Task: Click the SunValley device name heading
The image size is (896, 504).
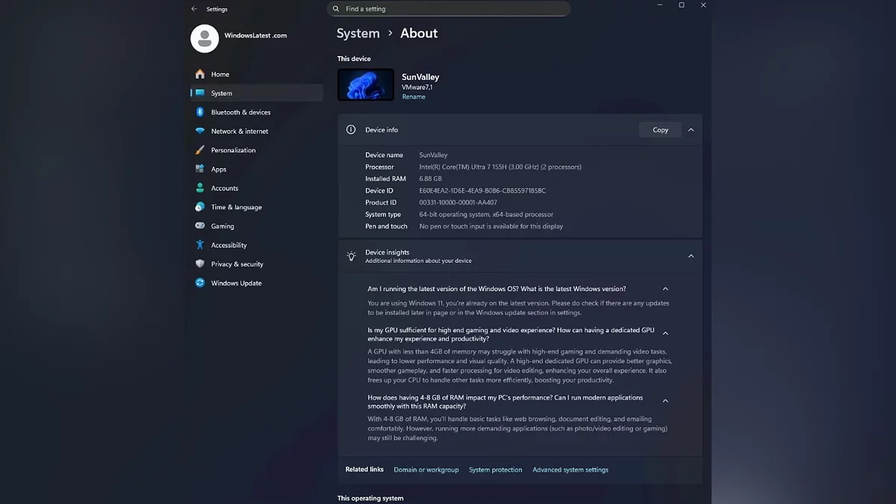Action: 420,77
